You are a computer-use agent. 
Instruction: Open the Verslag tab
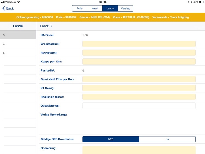(x=125, y=8)
